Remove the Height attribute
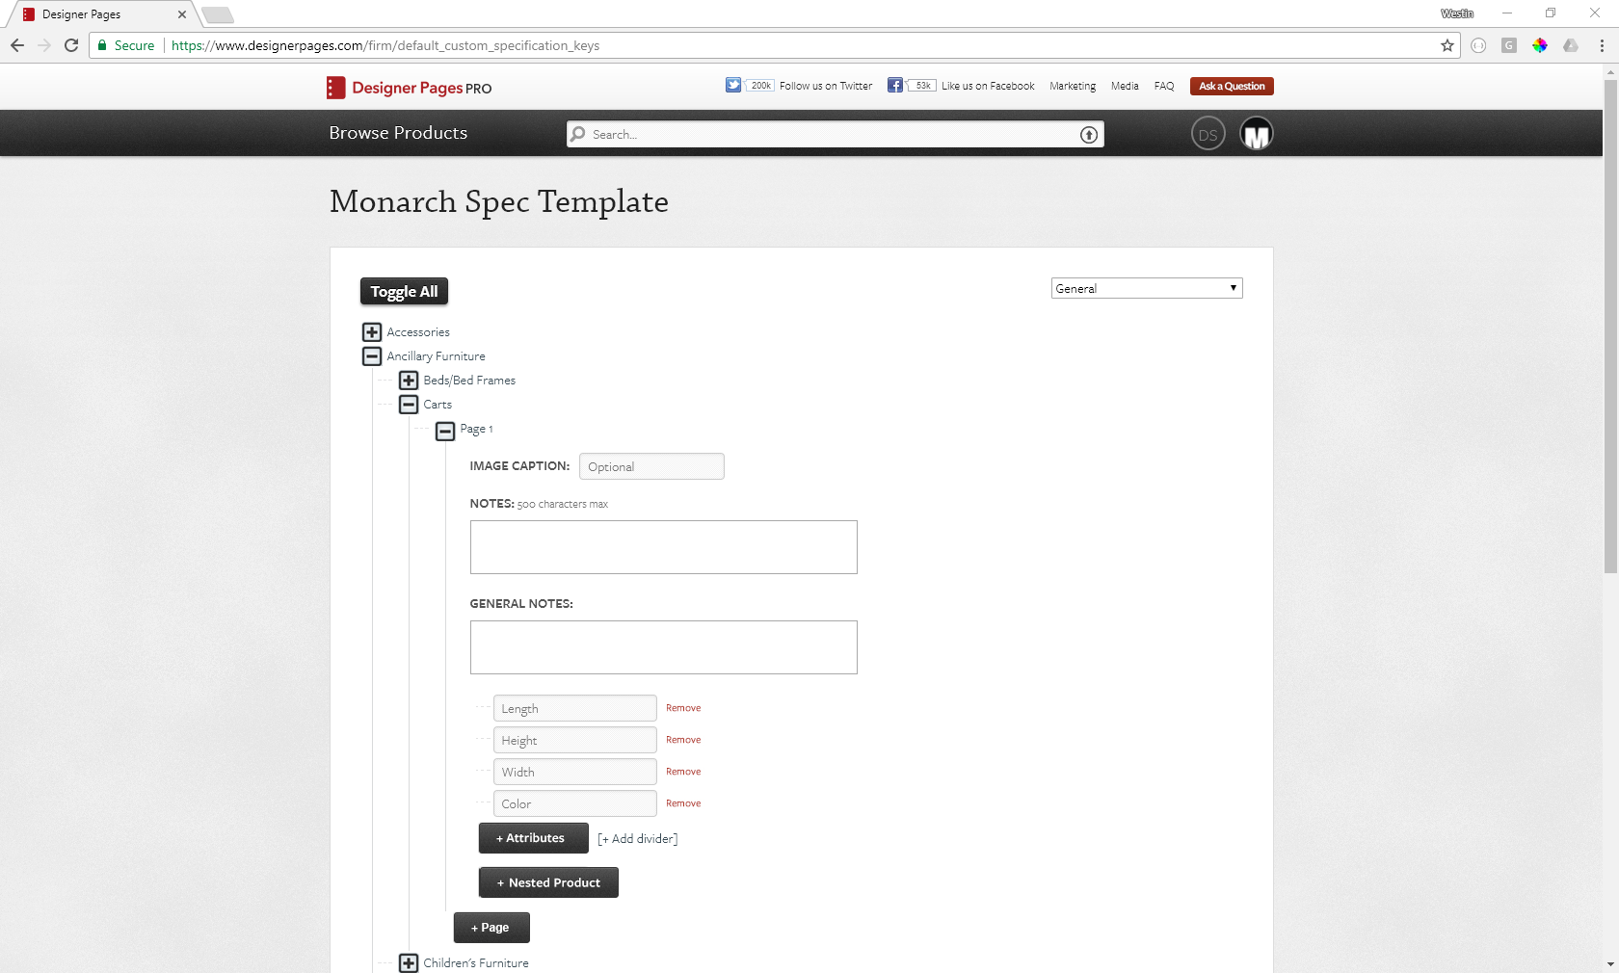1619x973 pixels. pos(683,740)
